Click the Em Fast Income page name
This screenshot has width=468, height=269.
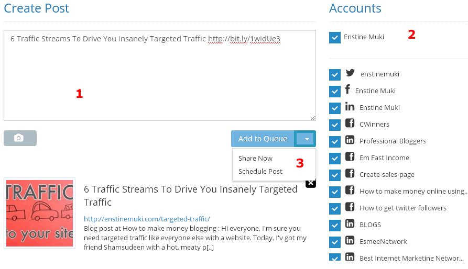tap(384, 158)
